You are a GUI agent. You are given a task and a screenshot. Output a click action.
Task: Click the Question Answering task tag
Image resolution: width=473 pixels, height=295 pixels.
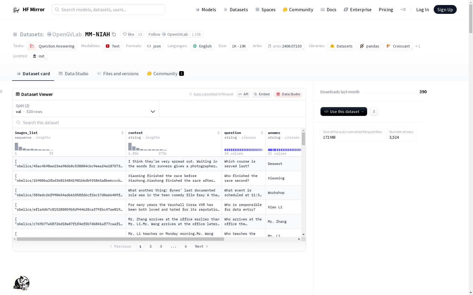pos(52,46)
